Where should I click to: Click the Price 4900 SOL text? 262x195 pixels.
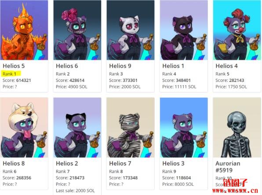[72, 87]
